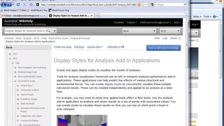Open AUGI Revit 1 Day bookmark
Viewport: 224px width, 126px height.
(37, 10)
